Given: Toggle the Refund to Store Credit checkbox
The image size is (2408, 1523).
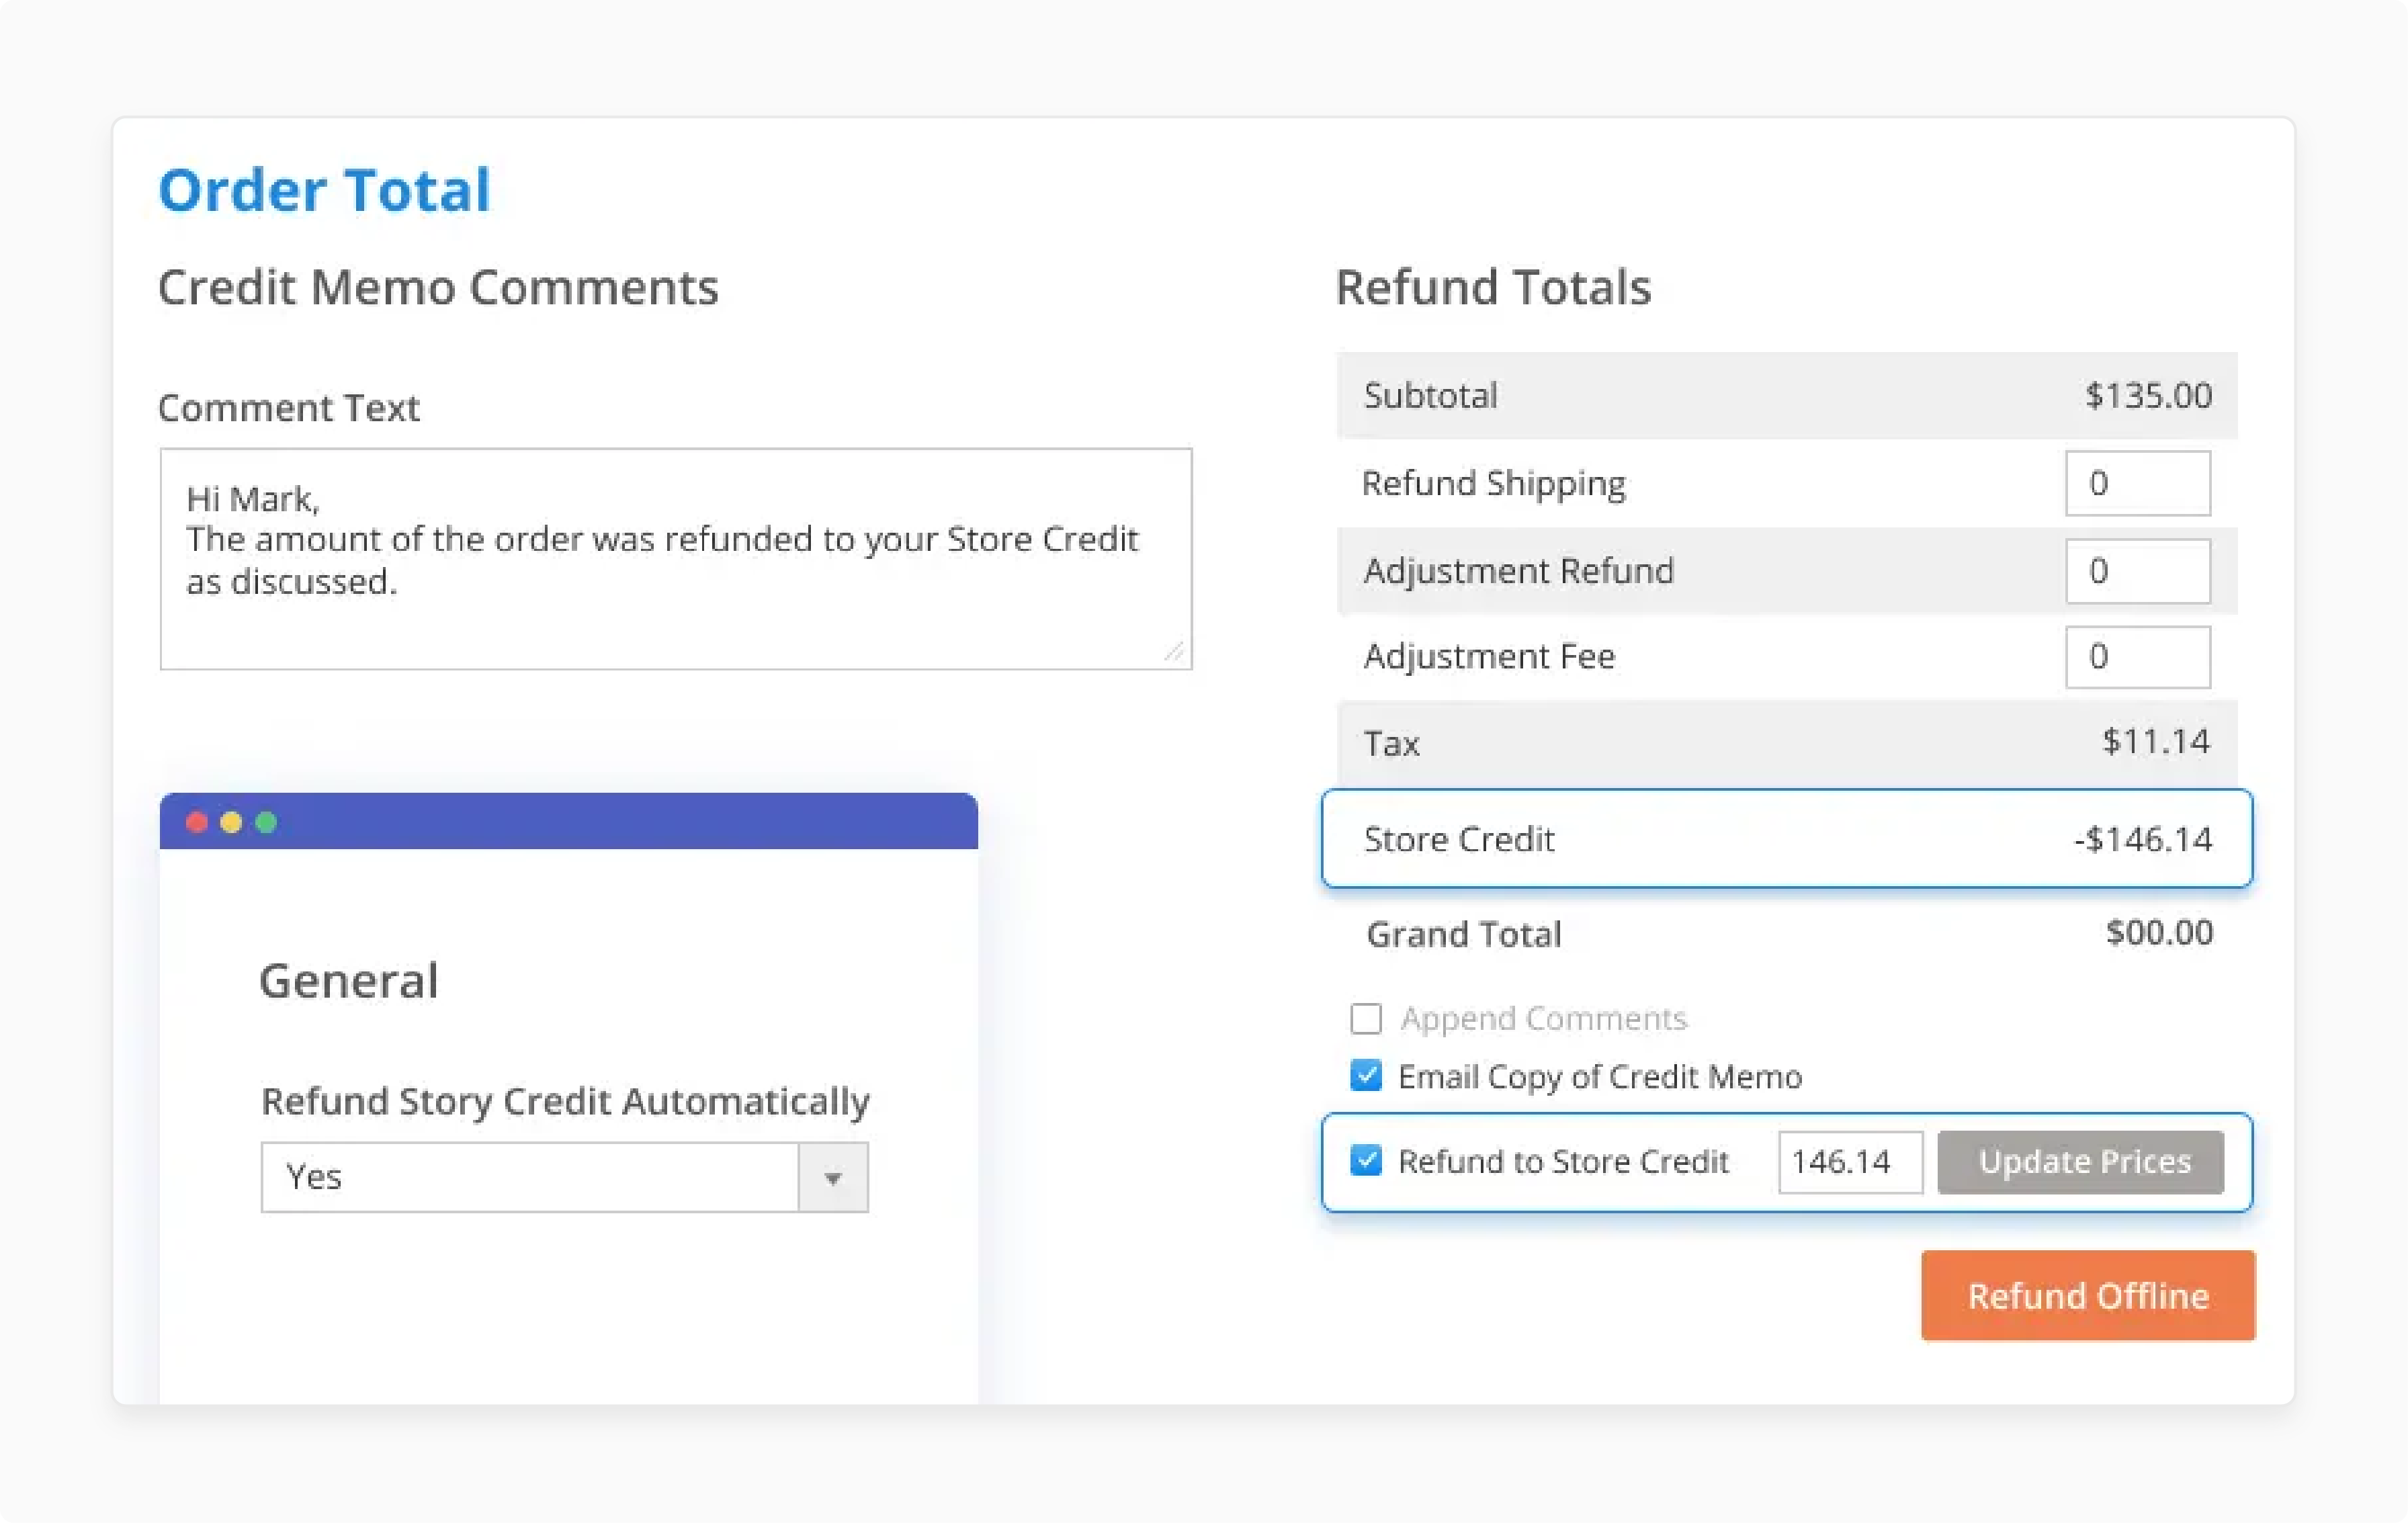Looking at the screenshot, I should [x=1365, y=1160].
